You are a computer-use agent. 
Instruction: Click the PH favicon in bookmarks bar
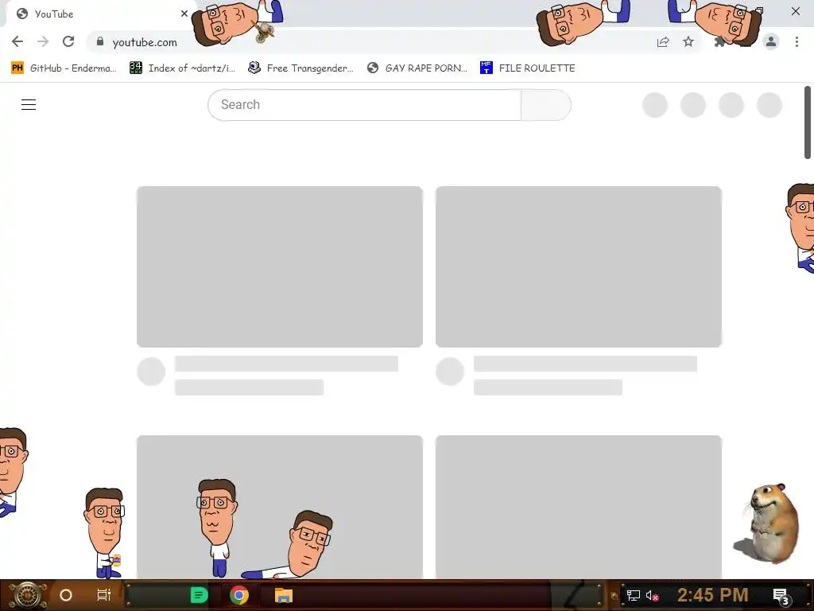pos(17,68)
